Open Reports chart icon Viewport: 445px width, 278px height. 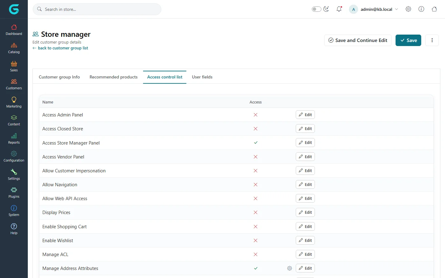pyautogui.click(x=14, y=136)
